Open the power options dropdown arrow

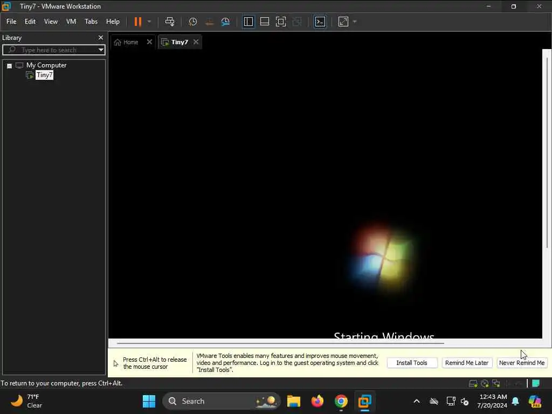149,22
